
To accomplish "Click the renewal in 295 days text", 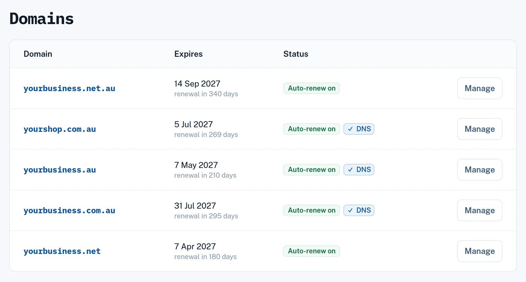I will click(x=206, y=216).
